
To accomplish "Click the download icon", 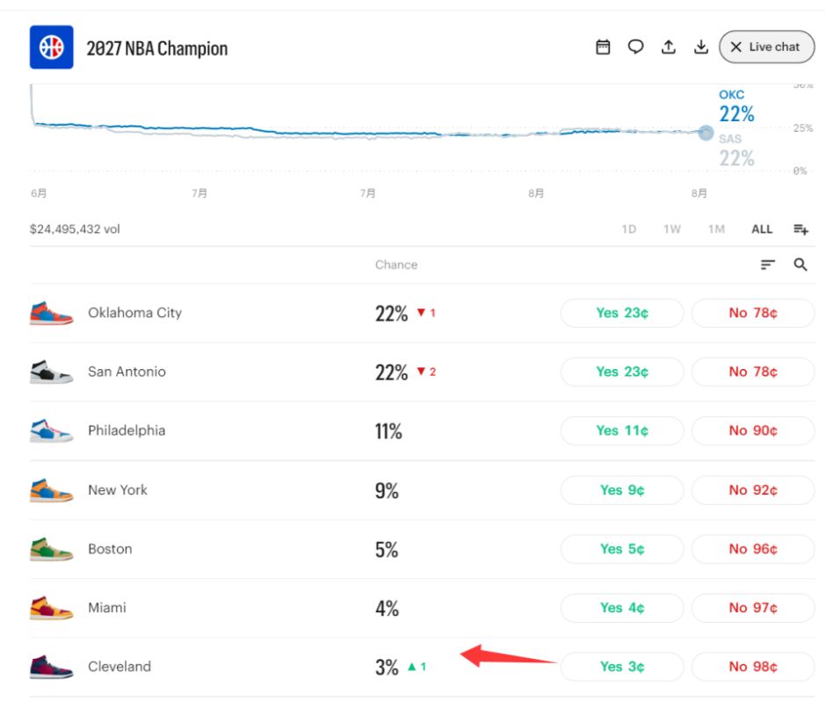I will 701,47.
